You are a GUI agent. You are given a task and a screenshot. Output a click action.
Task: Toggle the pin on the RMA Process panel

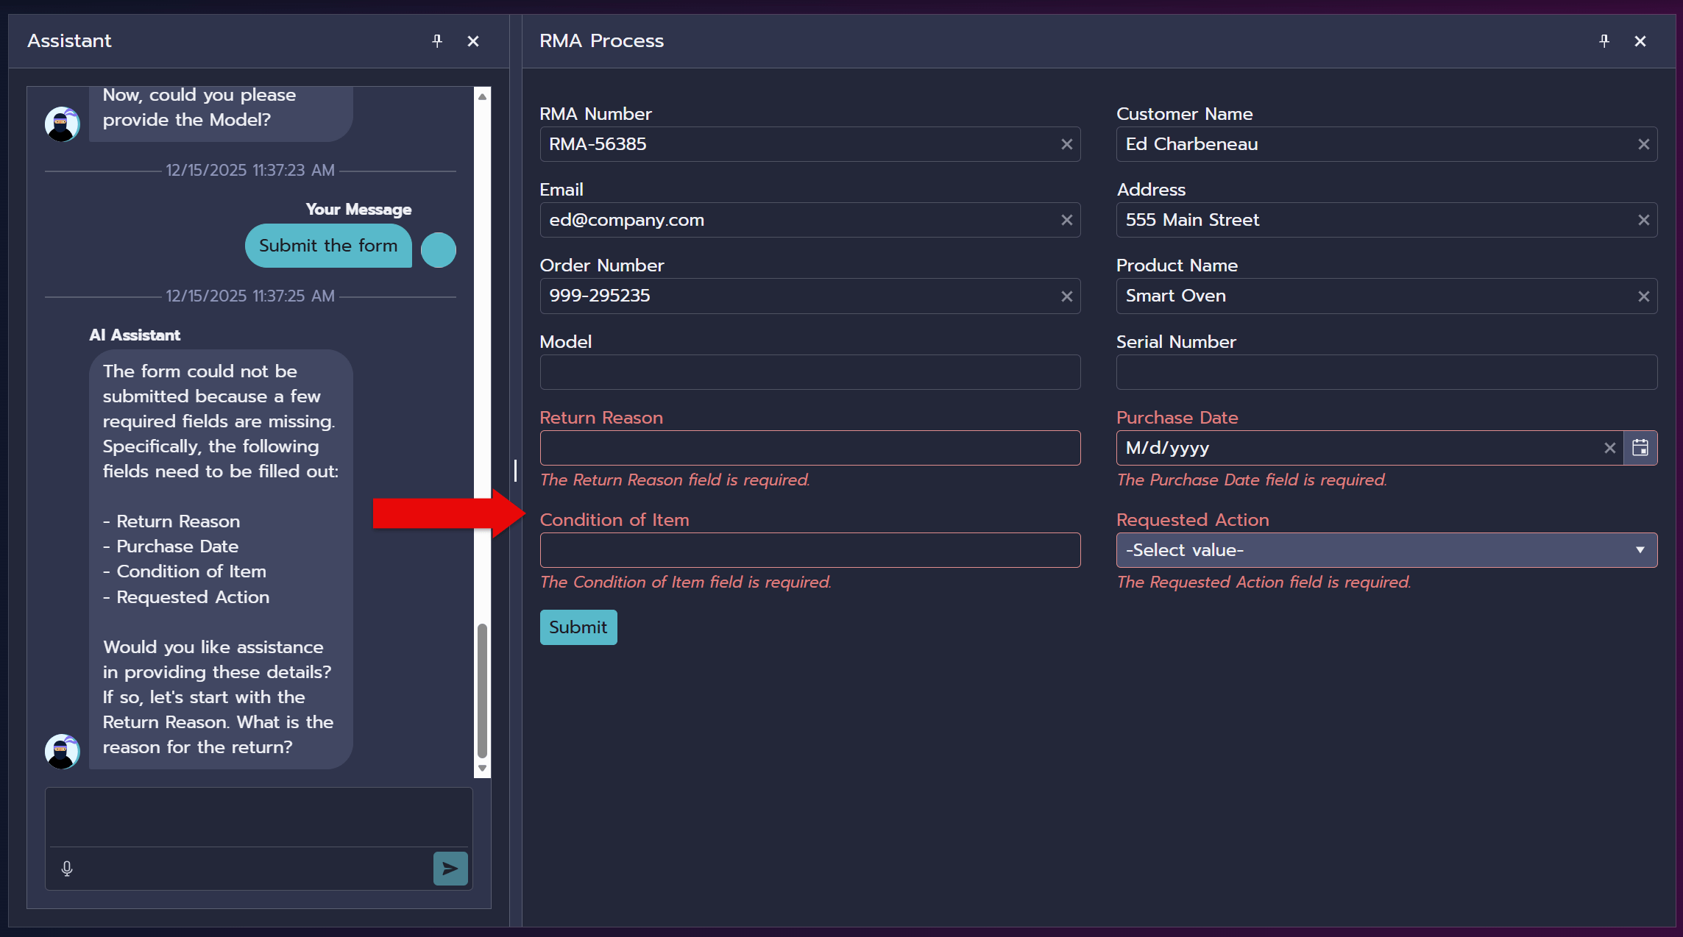point(1604,41)
